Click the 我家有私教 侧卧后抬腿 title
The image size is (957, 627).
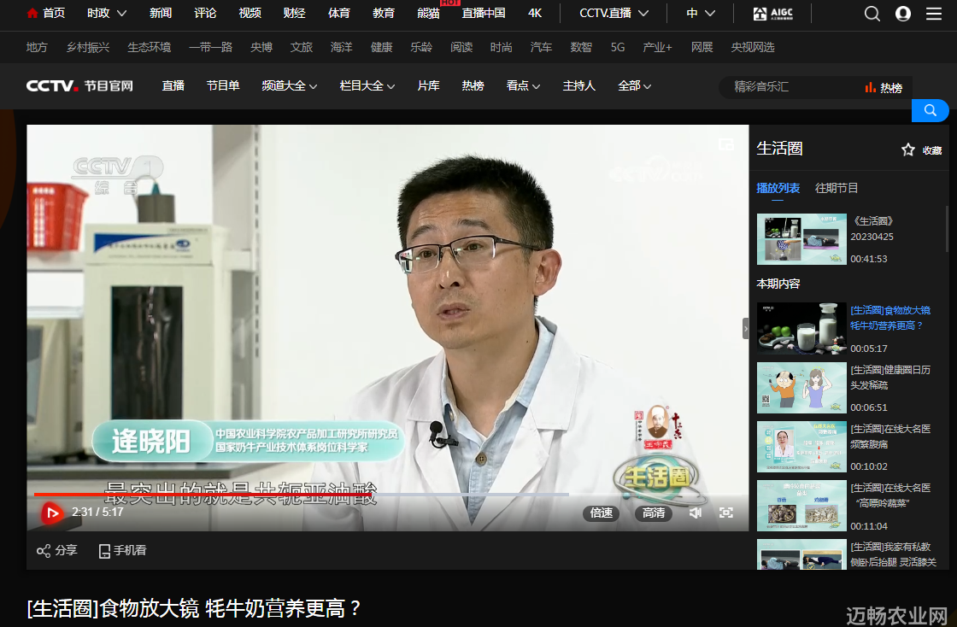click(x=894, y=554)
